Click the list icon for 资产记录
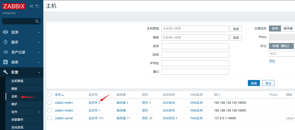The width and height of the screenshot is (295, 130). click(6, 52)
